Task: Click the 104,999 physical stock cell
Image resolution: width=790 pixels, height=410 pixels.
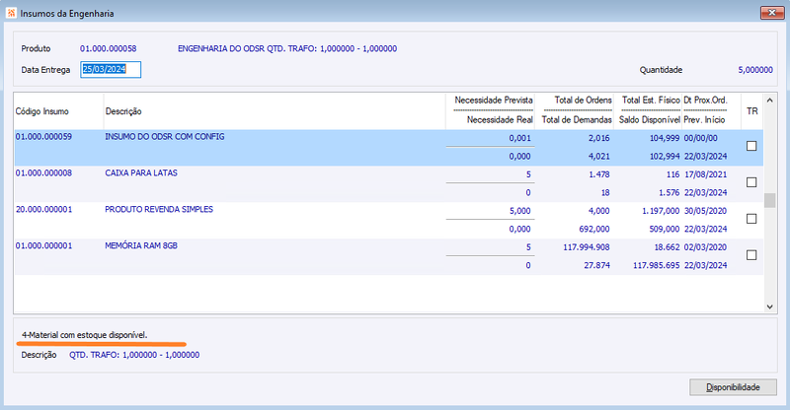Action: click(664, 138)
